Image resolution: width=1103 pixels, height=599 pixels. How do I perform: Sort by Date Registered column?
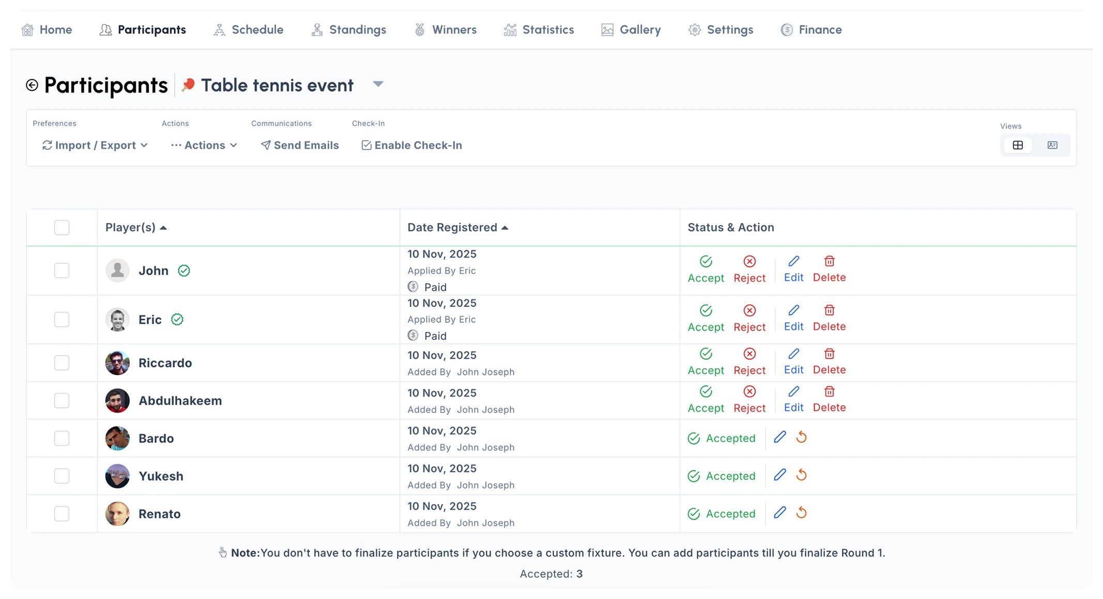pyautogui.click(x=458, y=228)
